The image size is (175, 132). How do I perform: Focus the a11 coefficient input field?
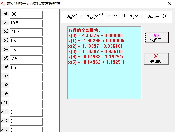tap(26, 113)
